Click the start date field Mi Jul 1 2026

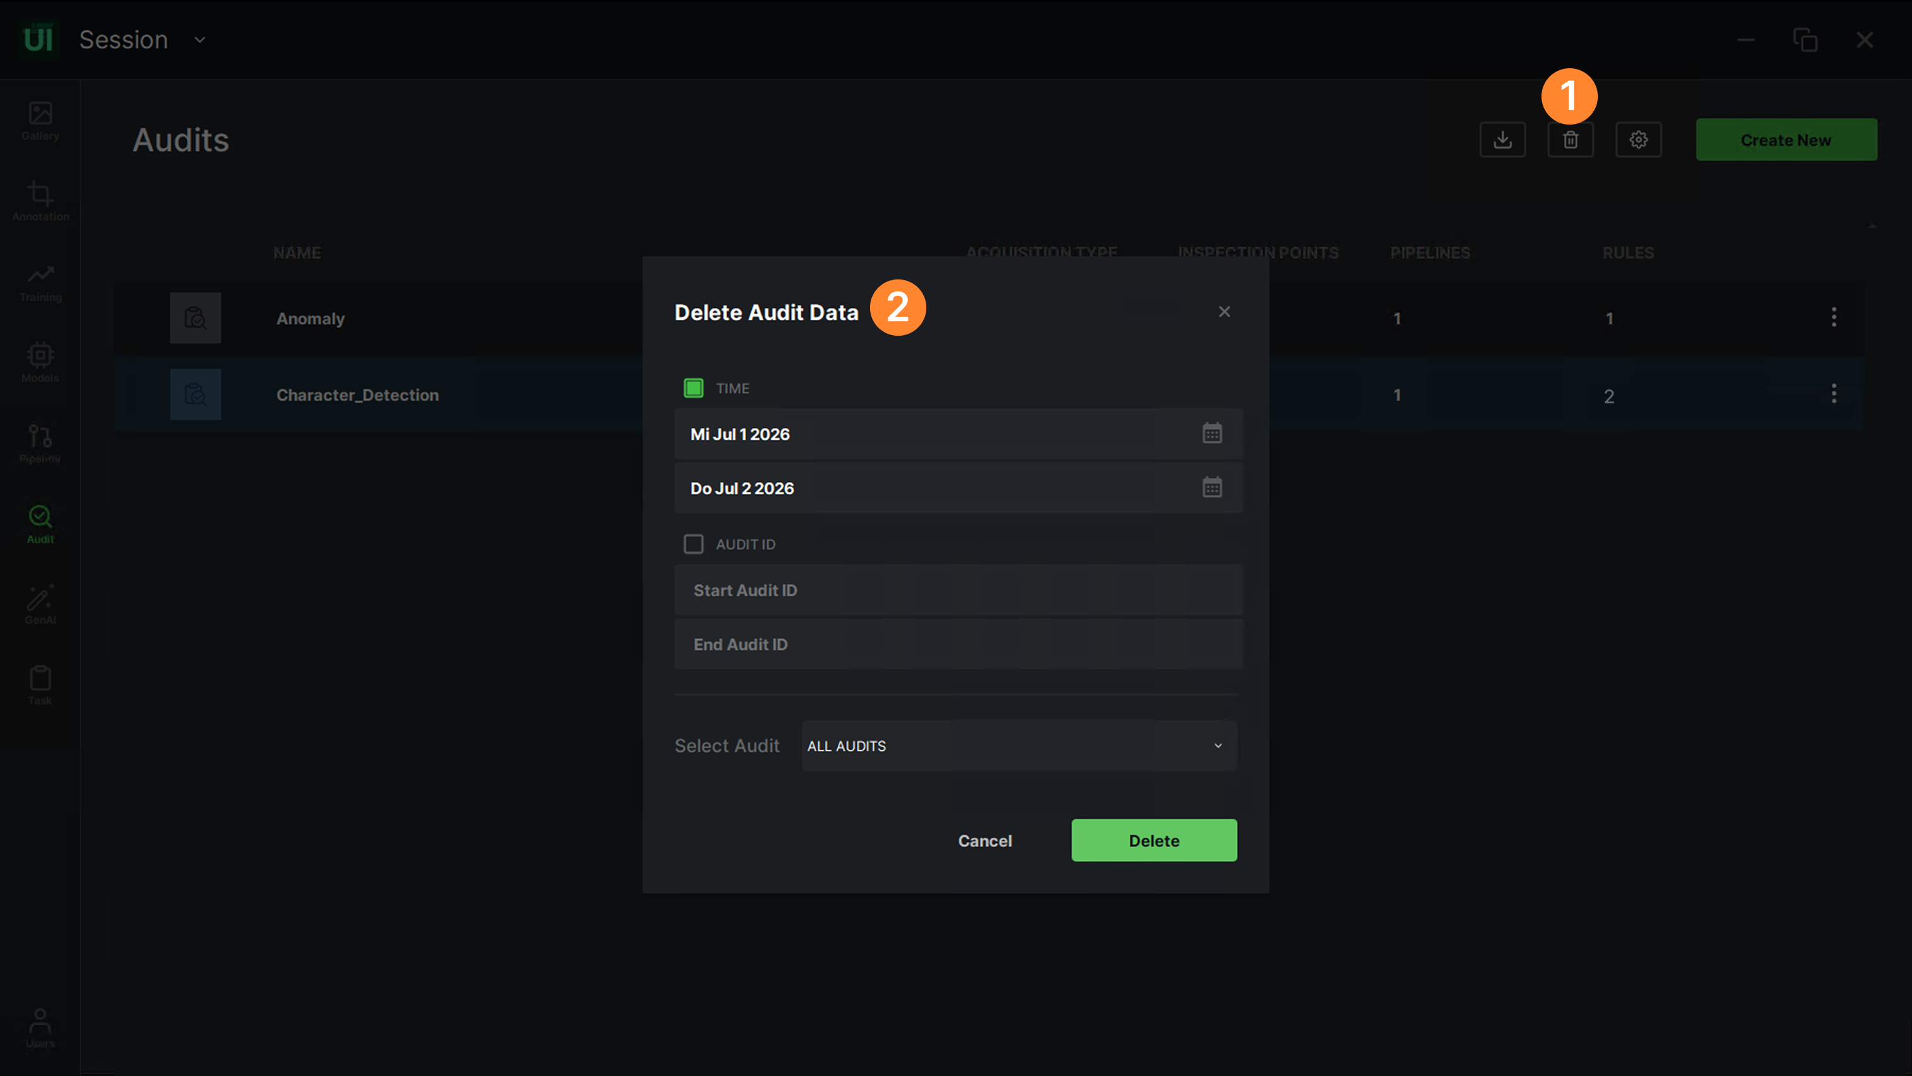pyautogui.click(x=959, y=434)
